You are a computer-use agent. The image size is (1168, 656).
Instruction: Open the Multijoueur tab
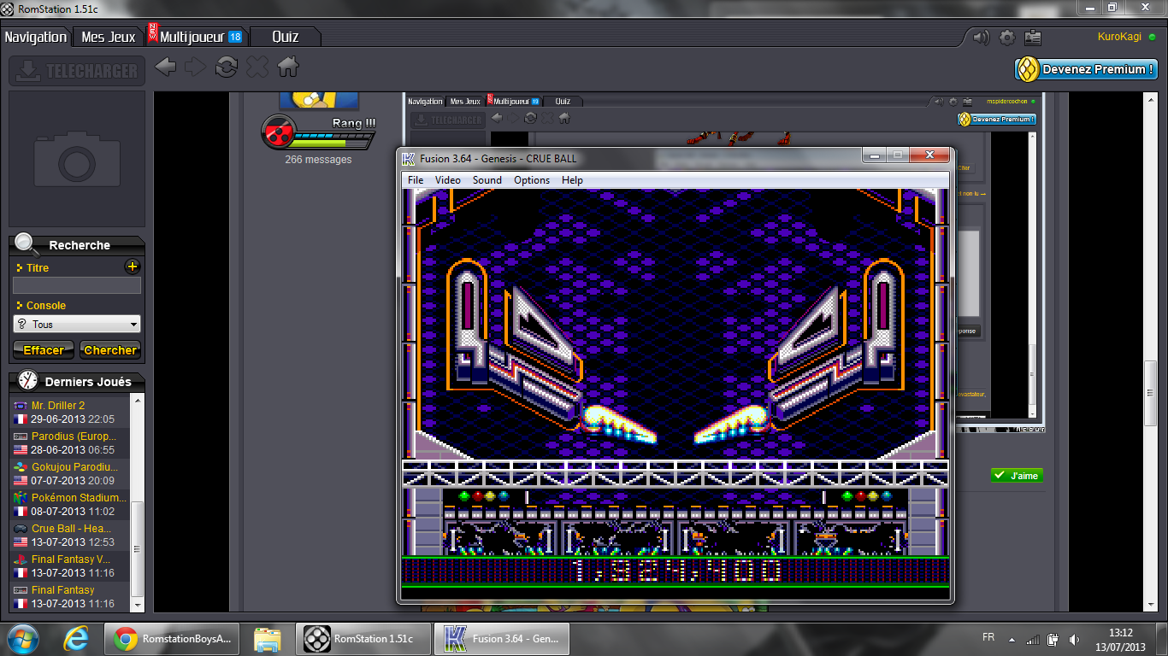197,37
